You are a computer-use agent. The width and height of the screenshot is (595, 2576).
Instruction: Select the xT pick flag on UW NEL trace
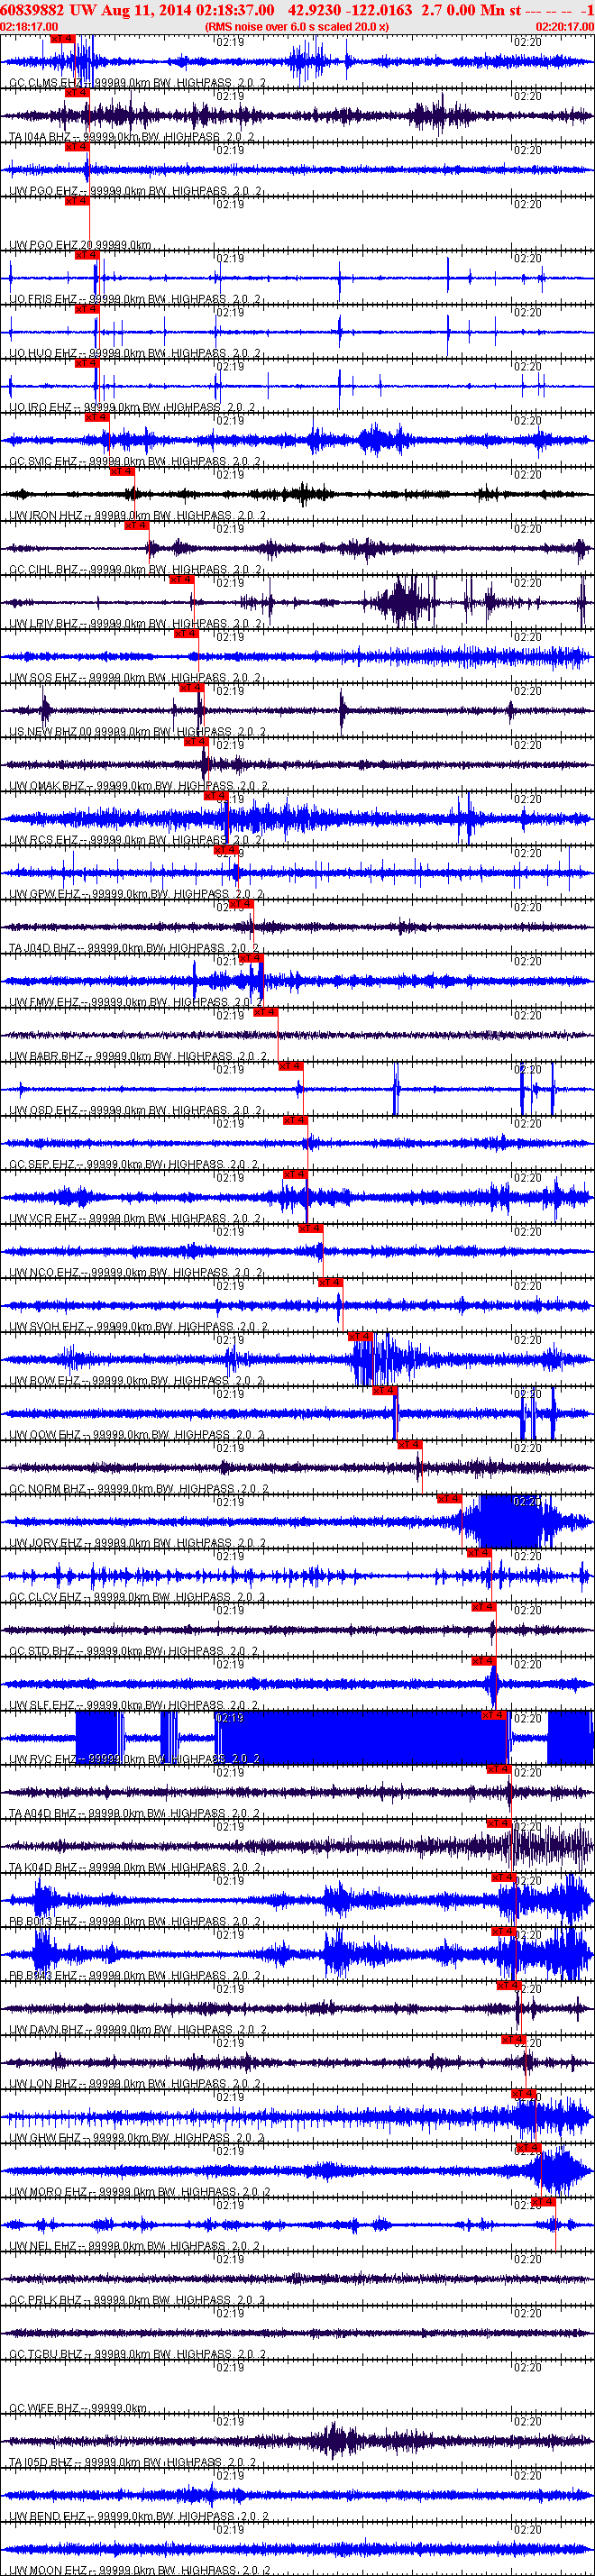coord(543,2203)
